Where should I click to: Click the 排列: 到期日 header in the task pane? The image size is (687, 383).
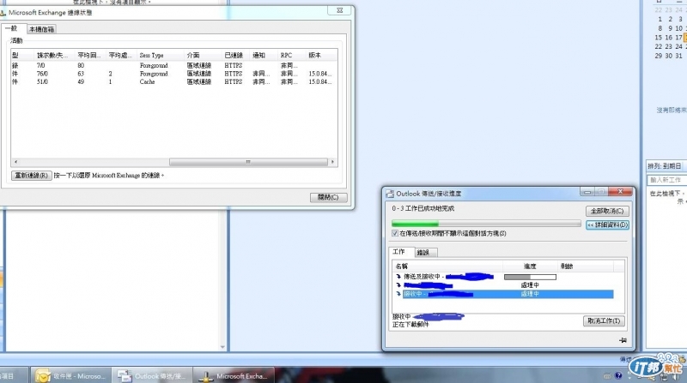coord(666,165)
